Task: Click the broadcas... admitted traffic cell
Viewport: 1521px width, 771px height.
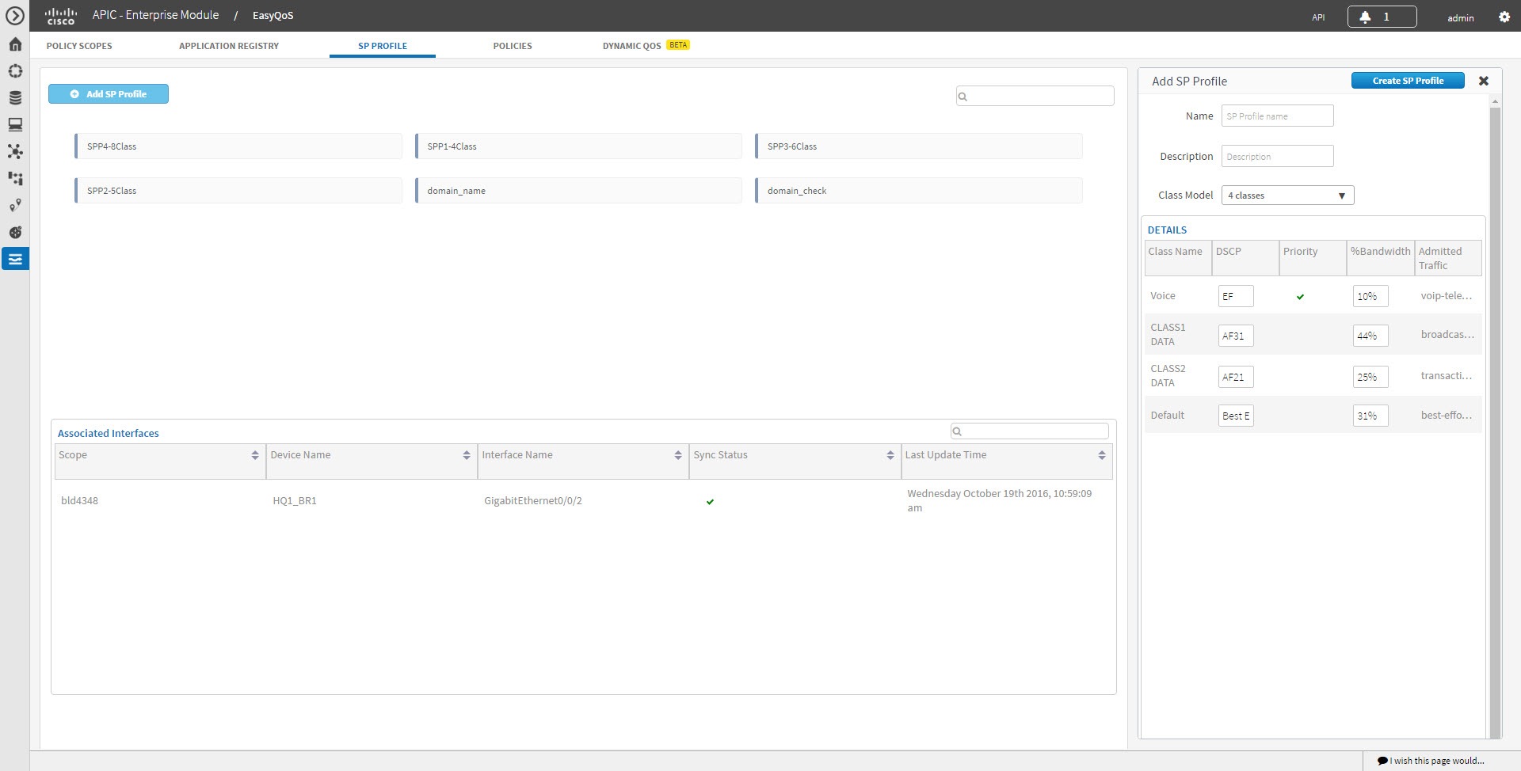Action: (1447, 334)
